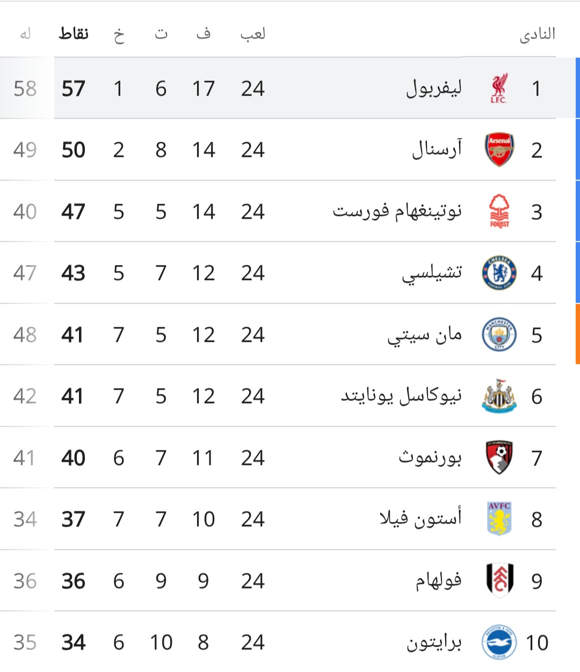Click the Aston Villa AVFC crest

[x=499, y=519]
